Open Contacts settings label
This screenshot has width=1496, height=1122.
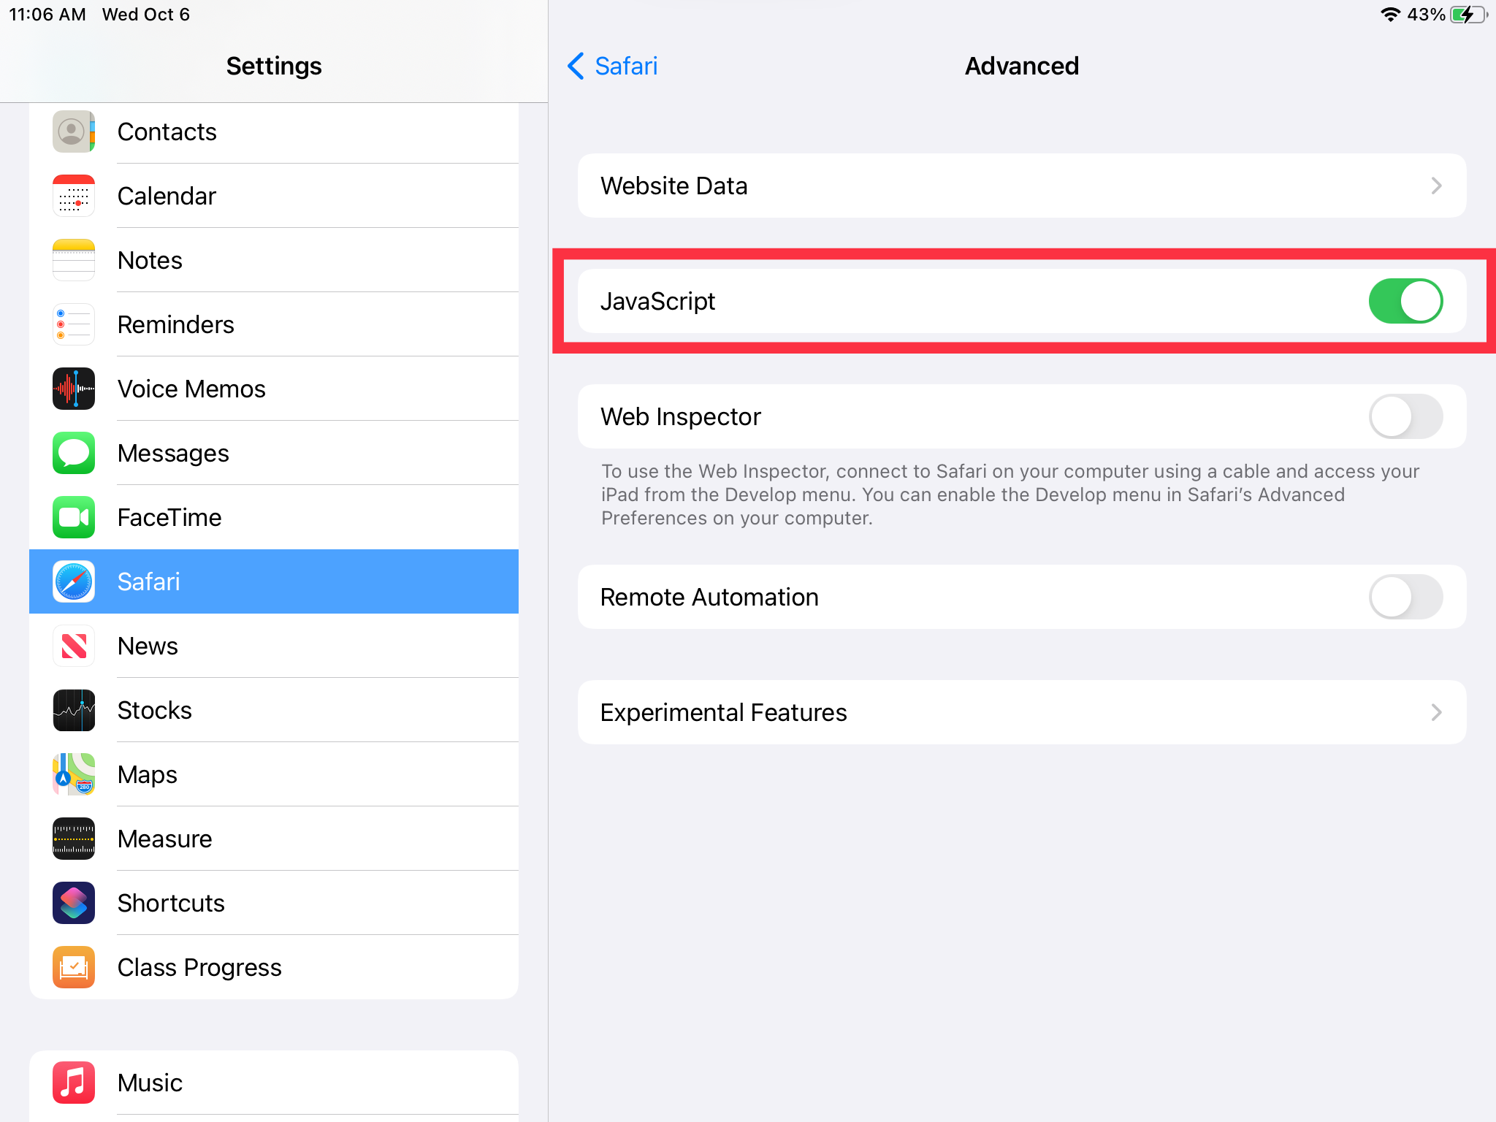(x=167, y=131)
